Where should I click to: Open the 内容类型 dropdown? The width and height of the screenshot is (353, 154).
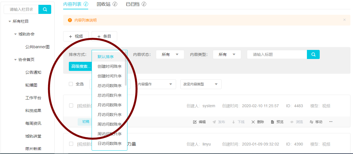click(227, 54)
